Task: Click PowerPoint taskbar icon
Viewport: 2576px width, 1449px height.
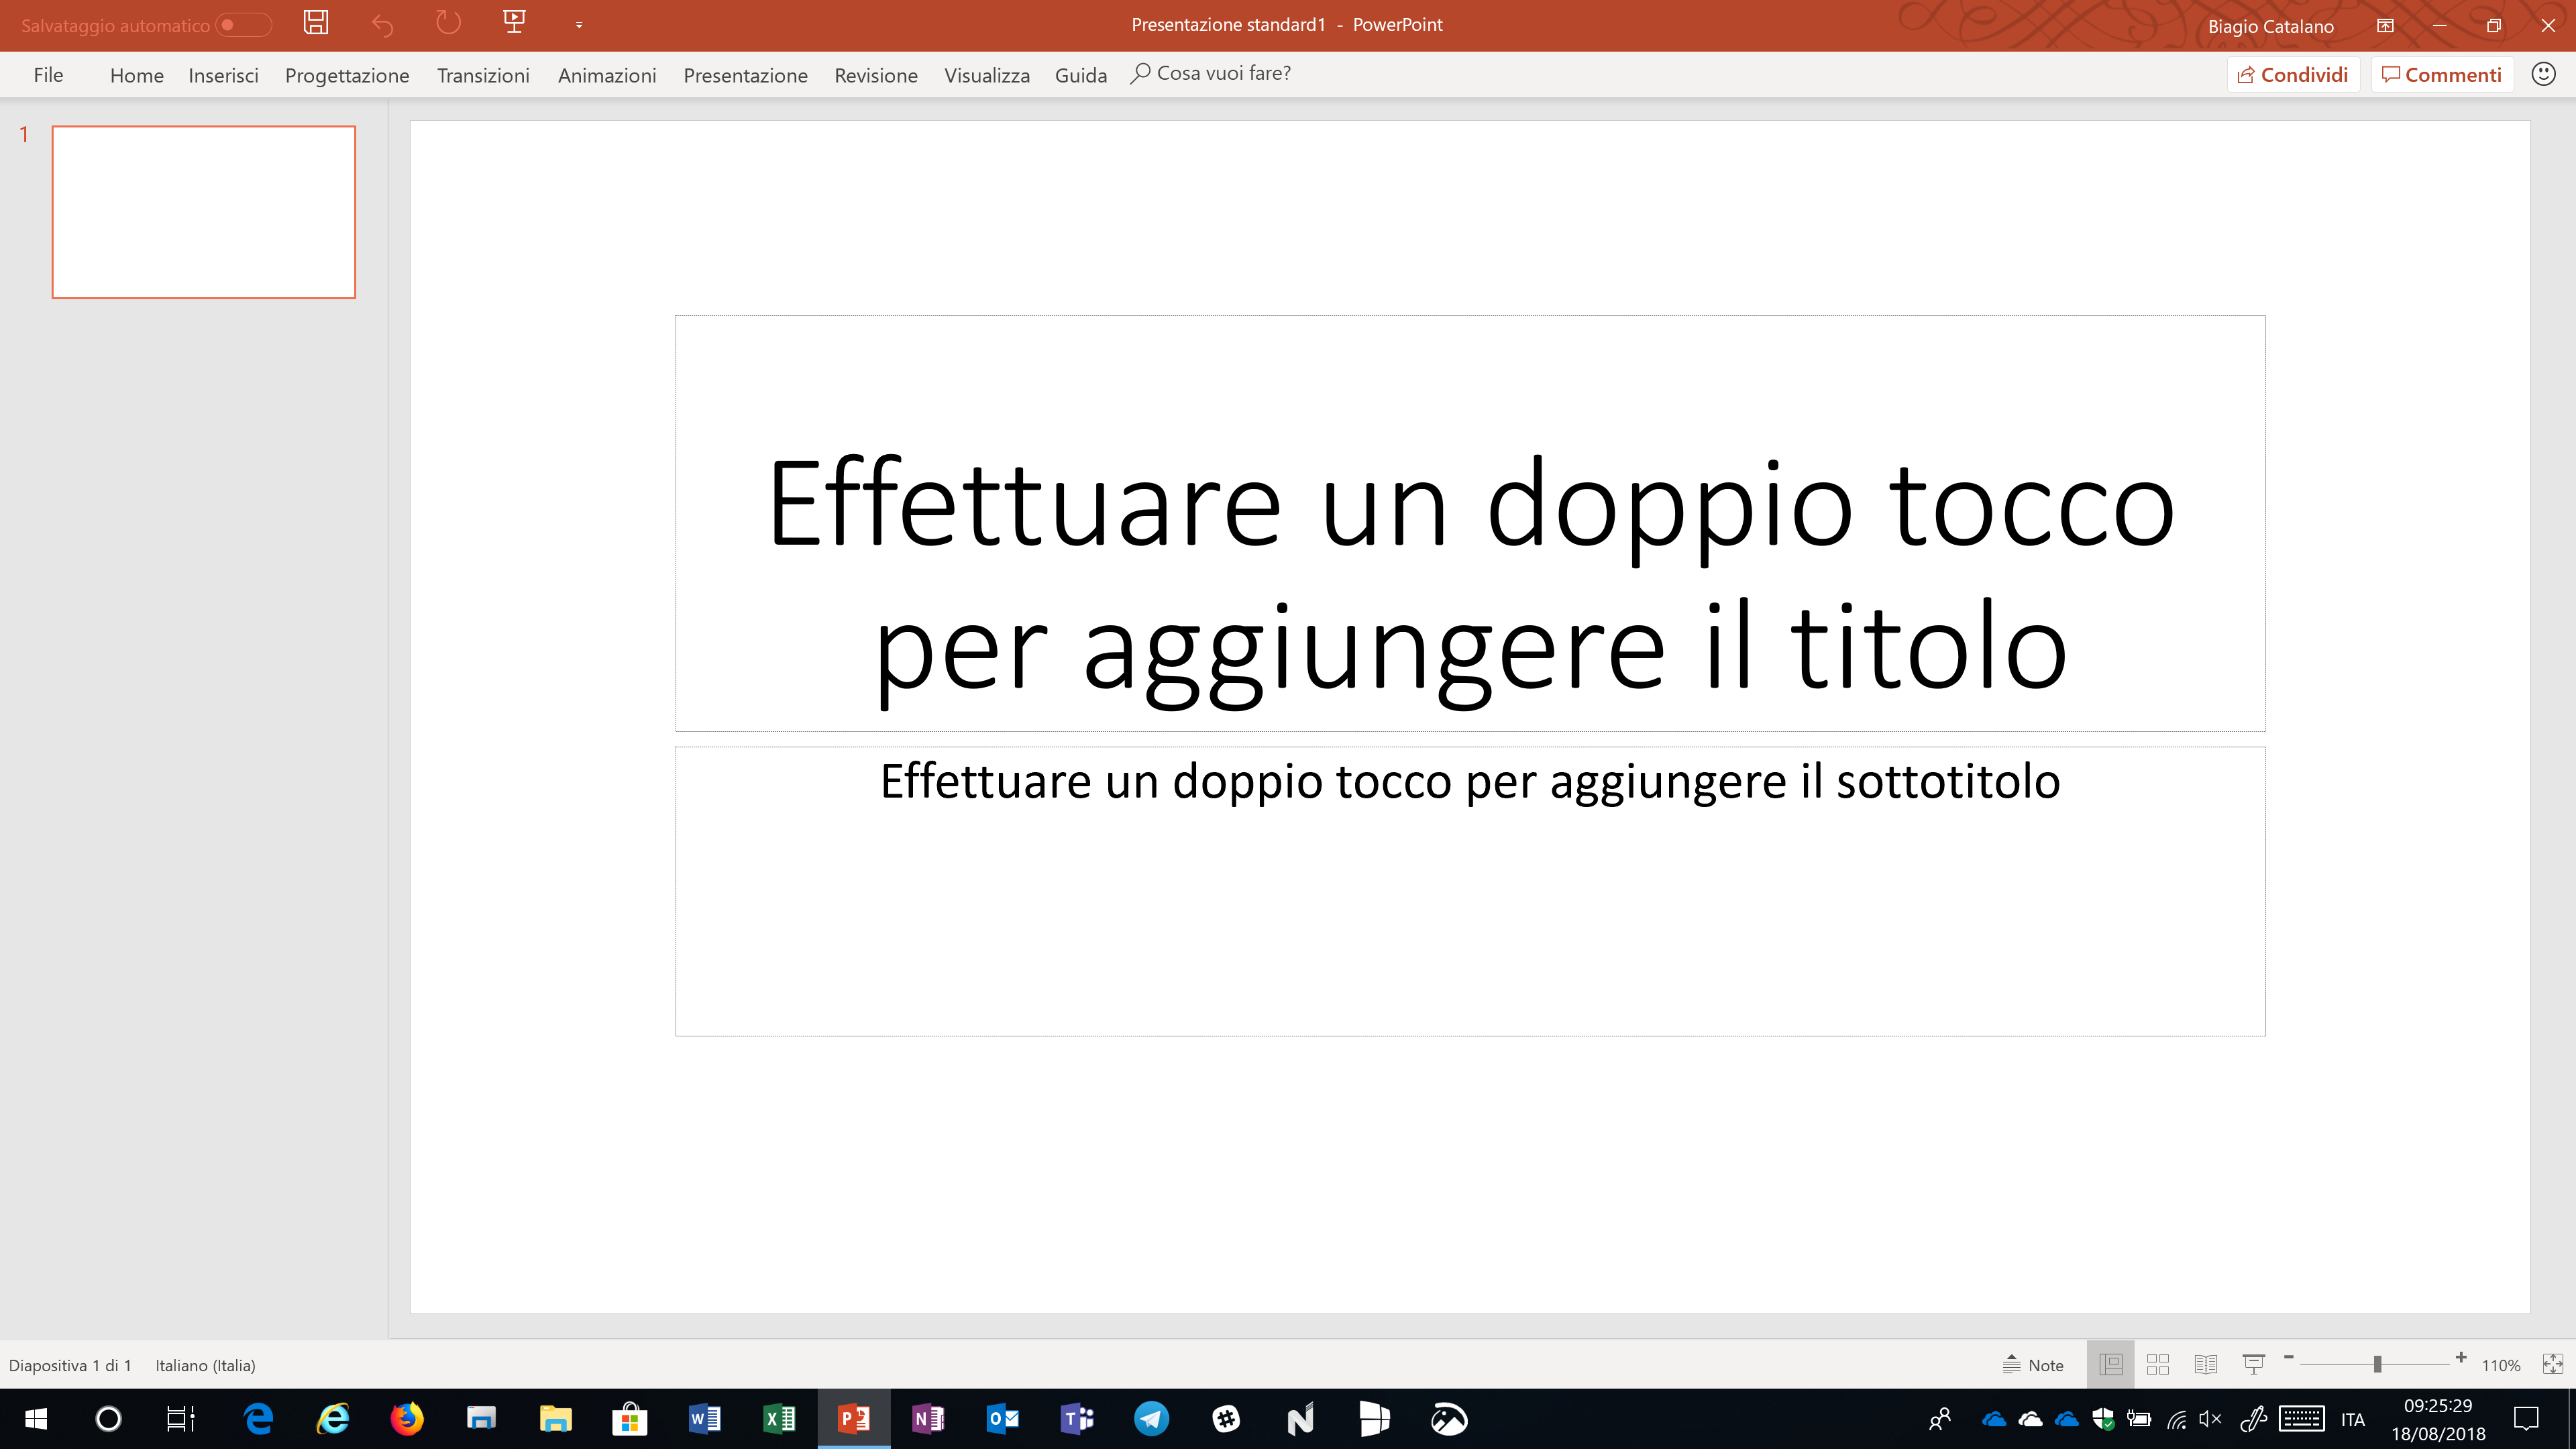Action: pos(854,1419)
